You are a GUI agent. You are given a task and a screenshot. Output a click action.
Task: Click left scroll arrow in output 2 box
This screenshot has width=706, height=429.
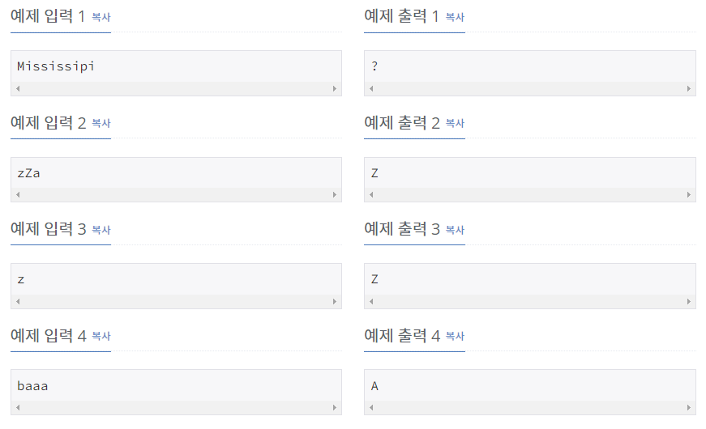(371, 195)
